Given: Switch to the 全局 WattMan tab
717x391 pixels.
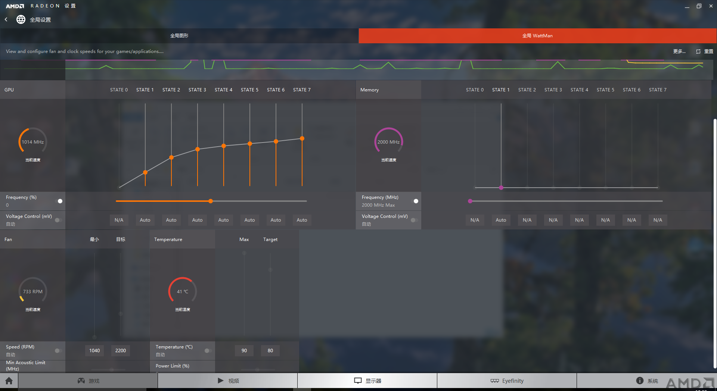Looking at the screenshot, I should point(538,36).
